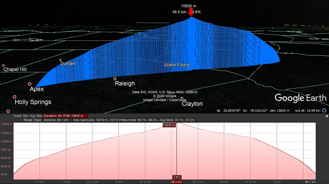Click the Wake Forest map label
Screen dimensions: 329x184
pos(177,65)
